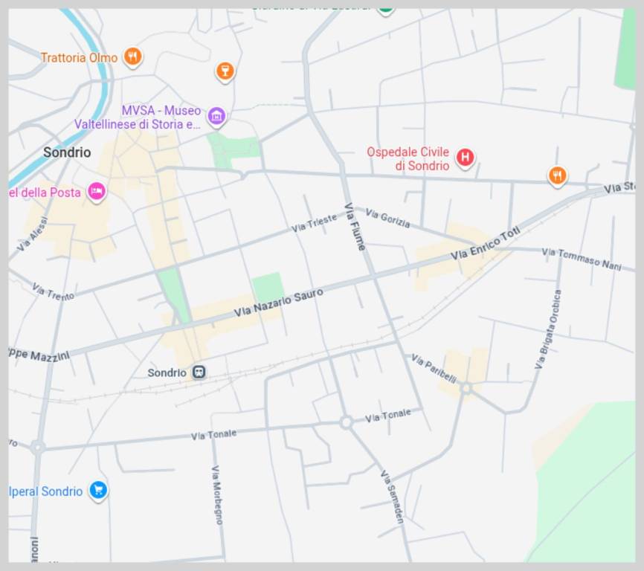This screenshot has width=644, height=571.
Task: Select the Via Nazario Sauro street label
Action: (278, 303)
